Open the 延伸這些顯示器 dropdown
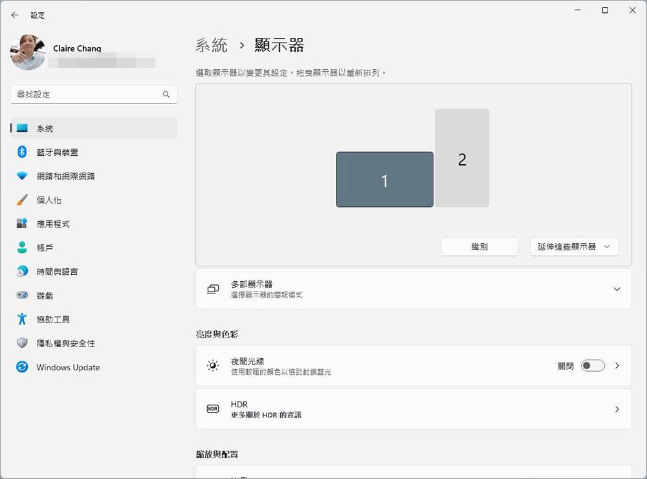 click(x=574, y=246)
